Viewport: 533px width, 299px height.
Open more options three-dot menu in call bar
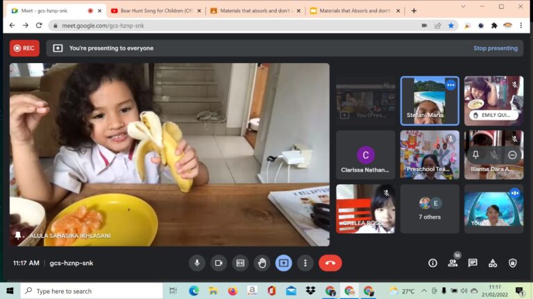pos(305,263)
